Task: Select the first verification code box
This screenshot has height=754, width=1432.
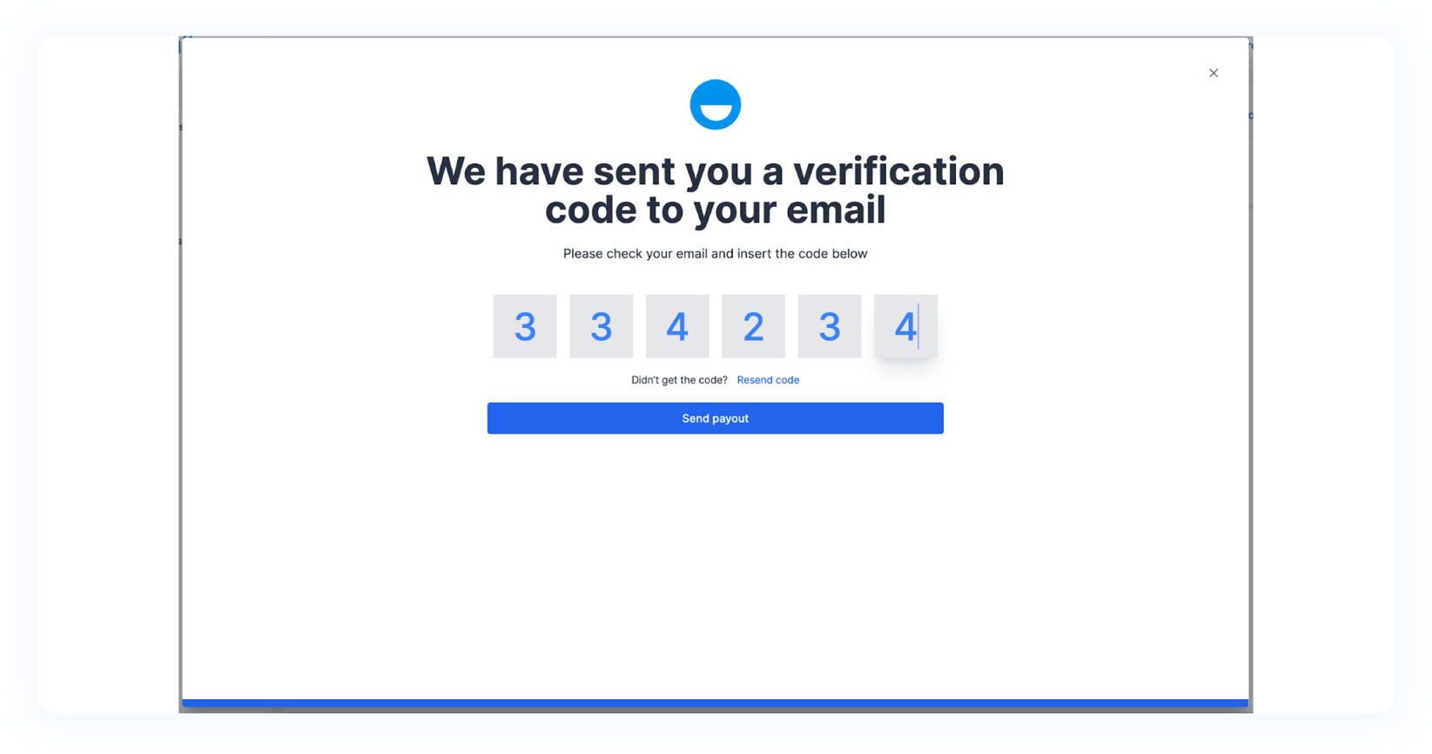Action: 524,326
